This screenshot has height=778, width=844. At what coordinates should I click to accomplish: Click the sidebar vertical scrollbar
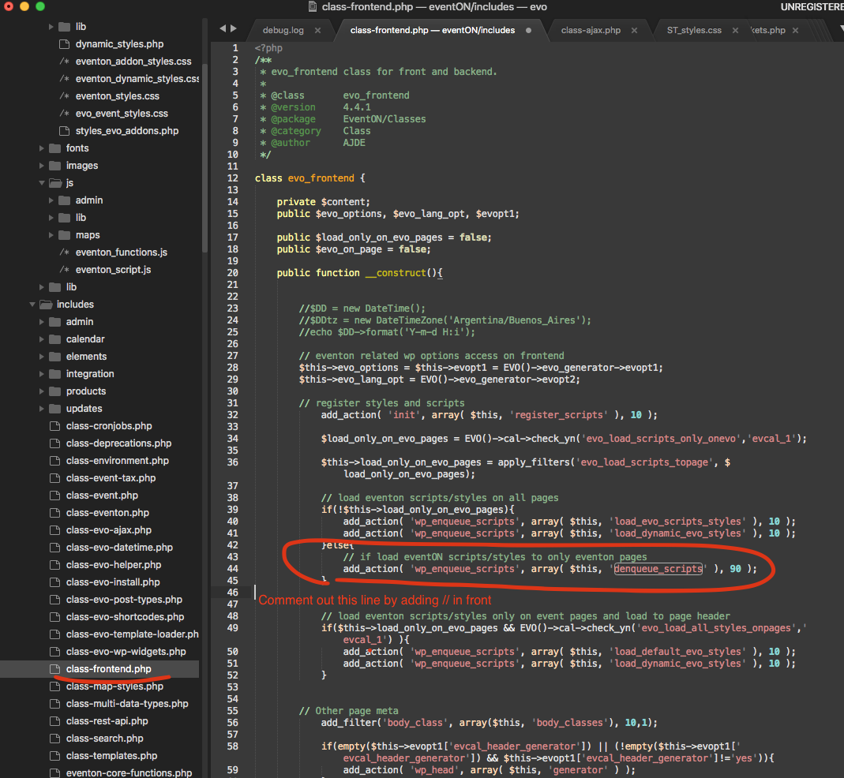[x=204, y=158]
